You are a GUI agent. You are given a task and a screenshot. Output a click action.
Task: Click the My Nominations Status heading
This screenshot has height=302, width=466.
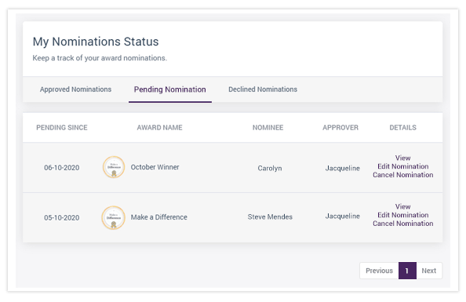(96, 42)
